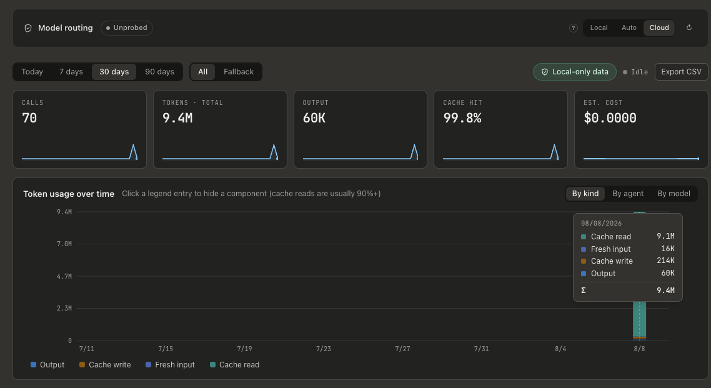
Task: Hide Output series via legend swatch
Action: [x=33, y=364]
